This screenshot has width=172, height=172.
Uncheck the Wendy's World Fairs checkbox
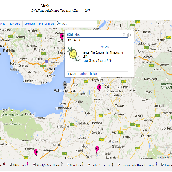(x=34, y=165)
